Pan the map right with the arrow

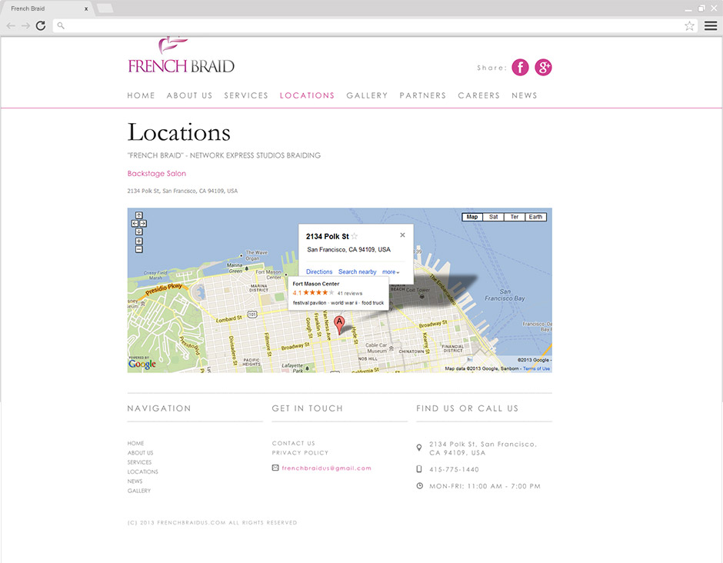[x=143, y=224]
